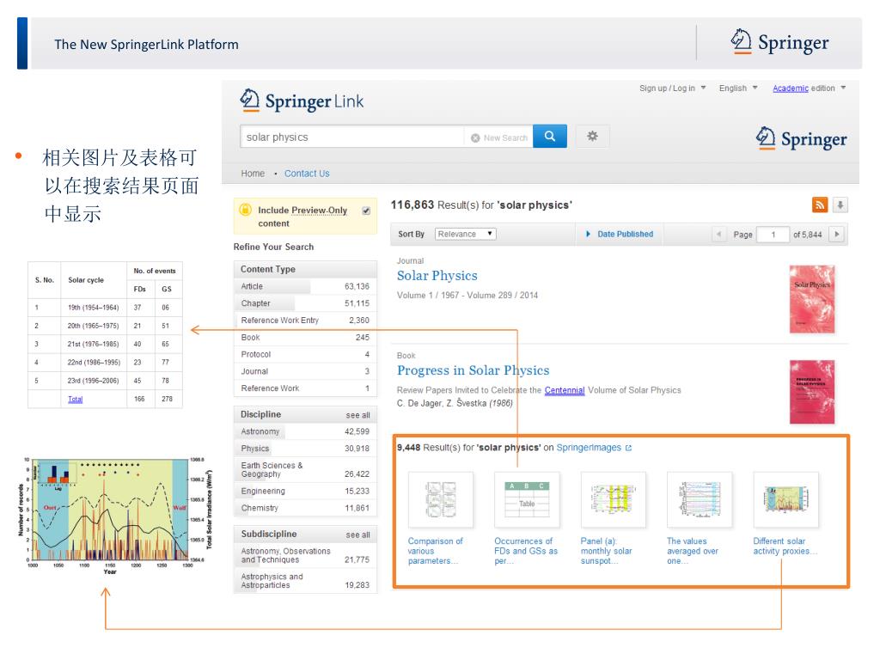Open Occurrences of FDs and GSs caption
The width and height of the screenshot is (880, 660).
(525, 551)
